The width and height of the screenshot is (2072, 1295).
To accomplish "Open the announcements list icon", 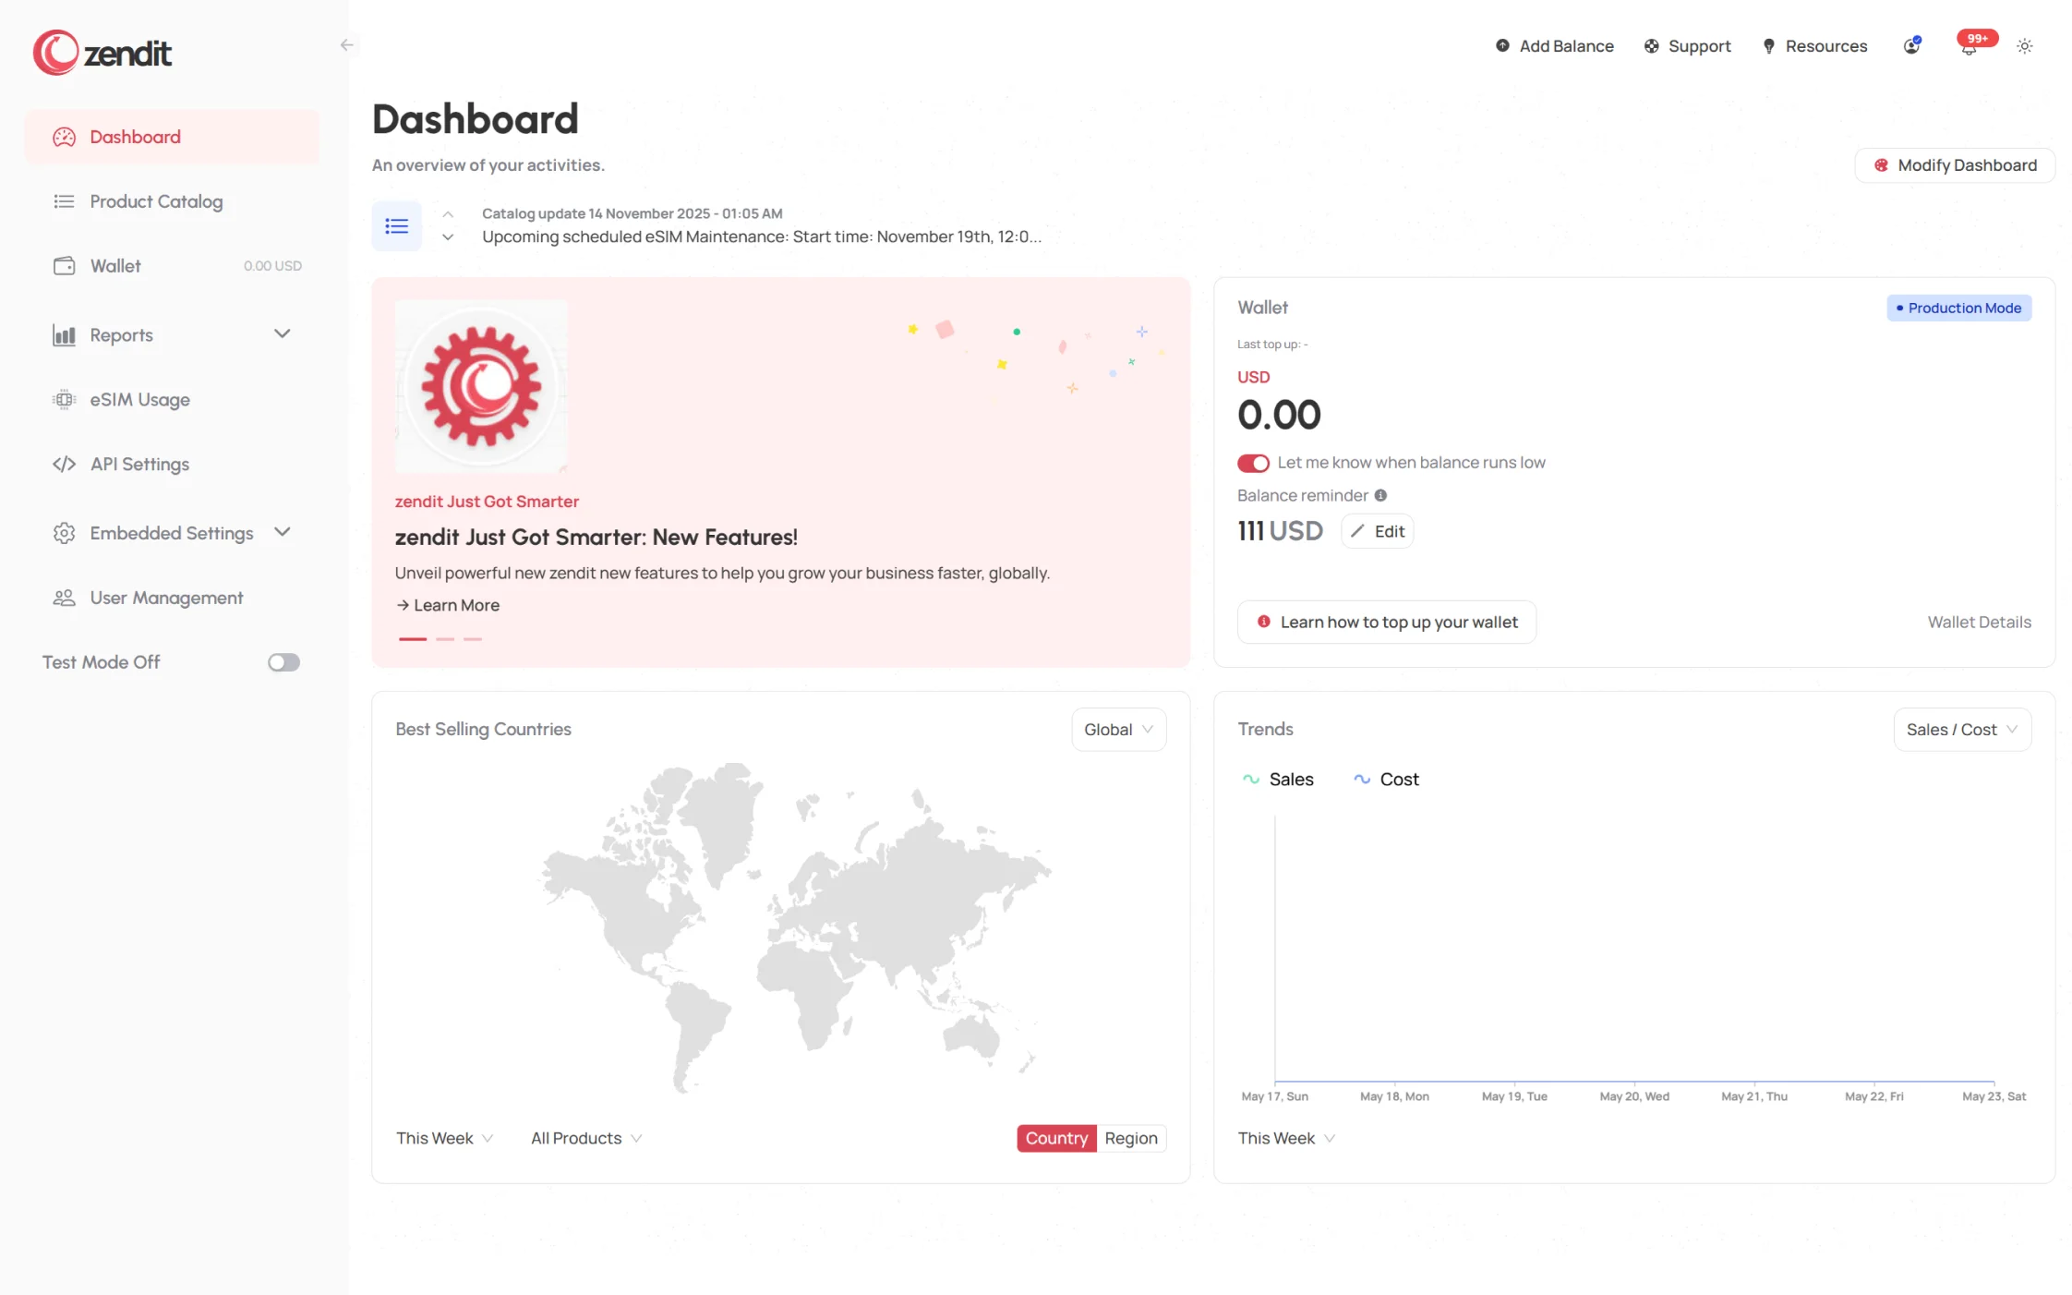I will click(397, 225).
